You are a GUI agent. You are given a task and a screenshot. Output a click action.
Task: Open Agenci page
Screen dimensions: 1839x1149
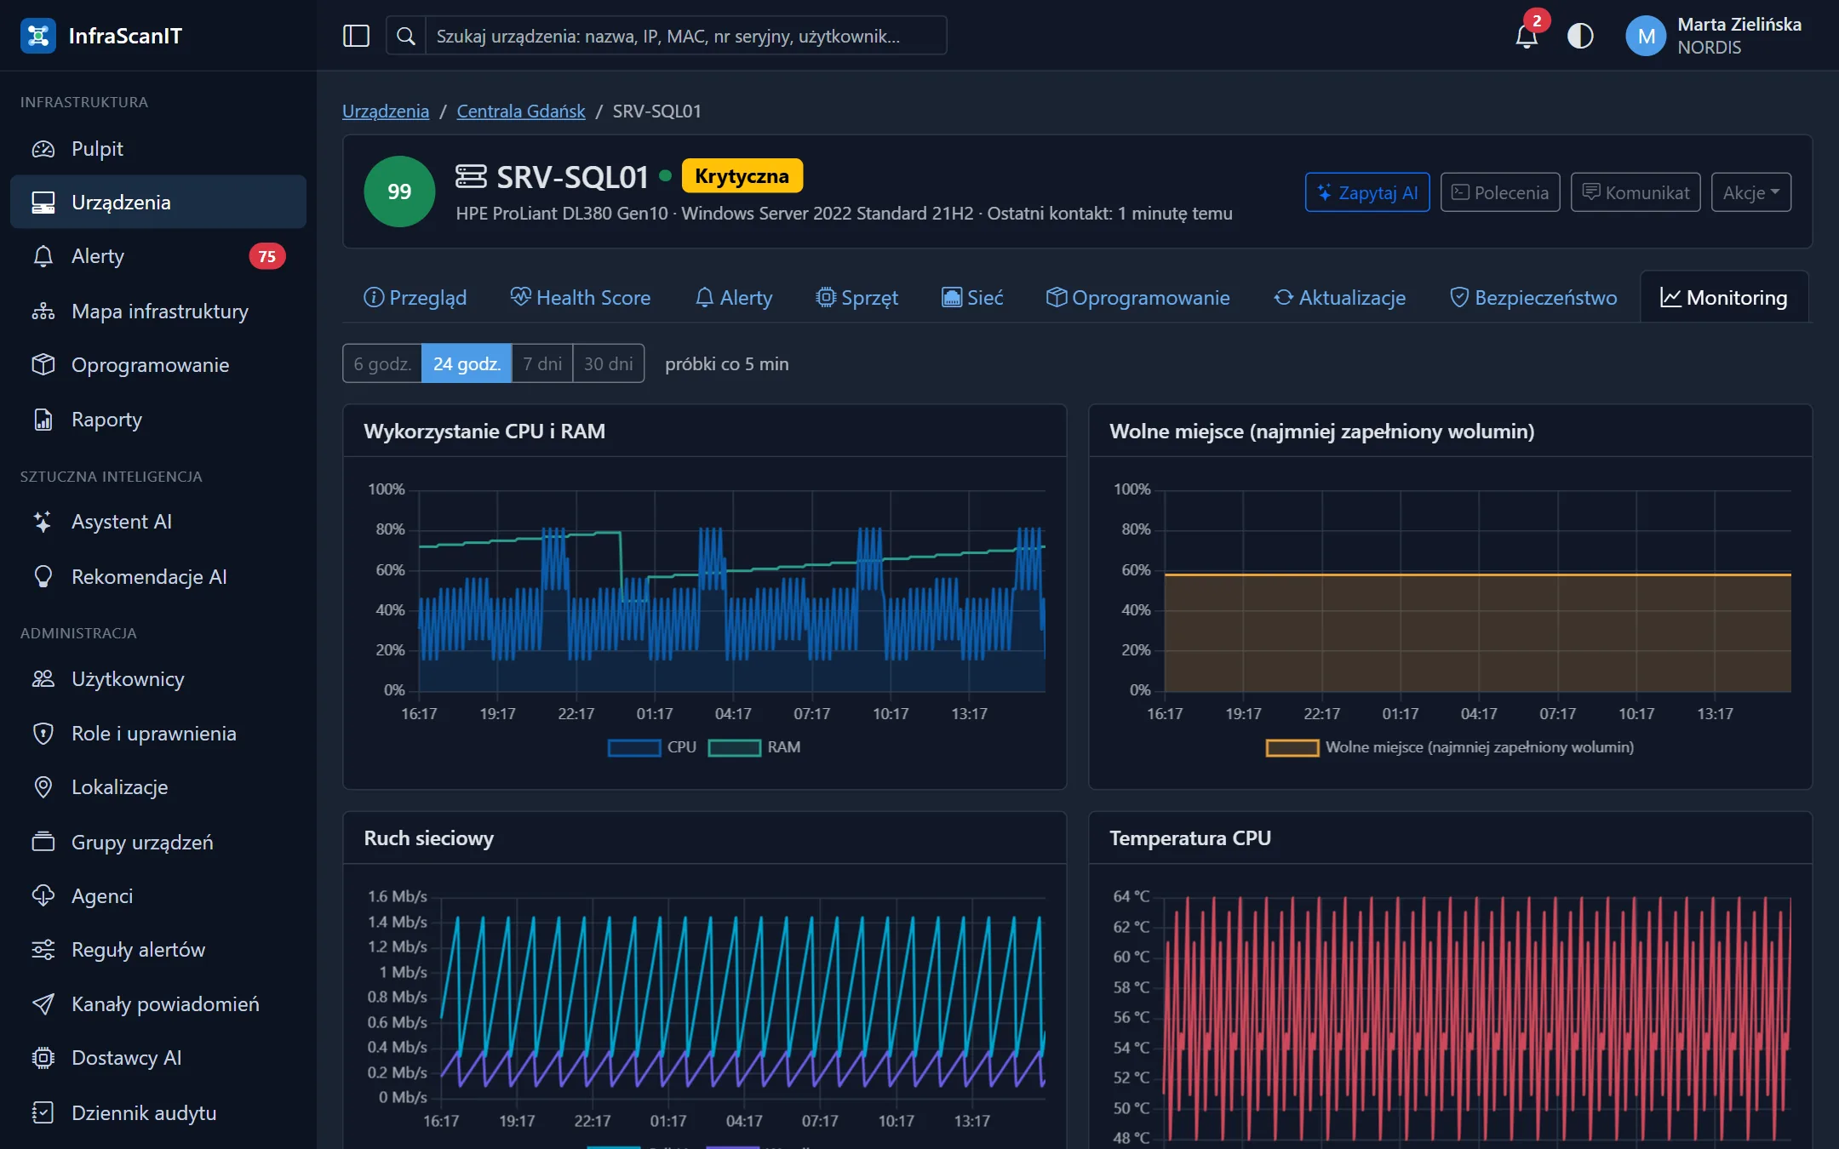158,895
